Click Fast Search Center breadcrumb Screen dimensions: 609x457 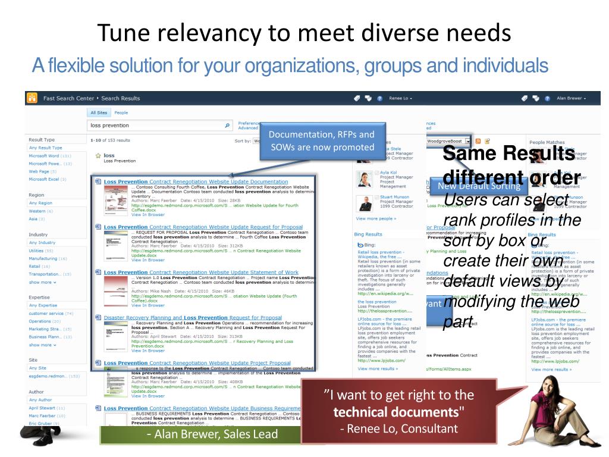68,98
